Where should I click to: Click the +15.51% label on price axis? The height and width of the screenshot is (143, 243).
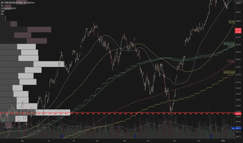[x=238, y=1]
